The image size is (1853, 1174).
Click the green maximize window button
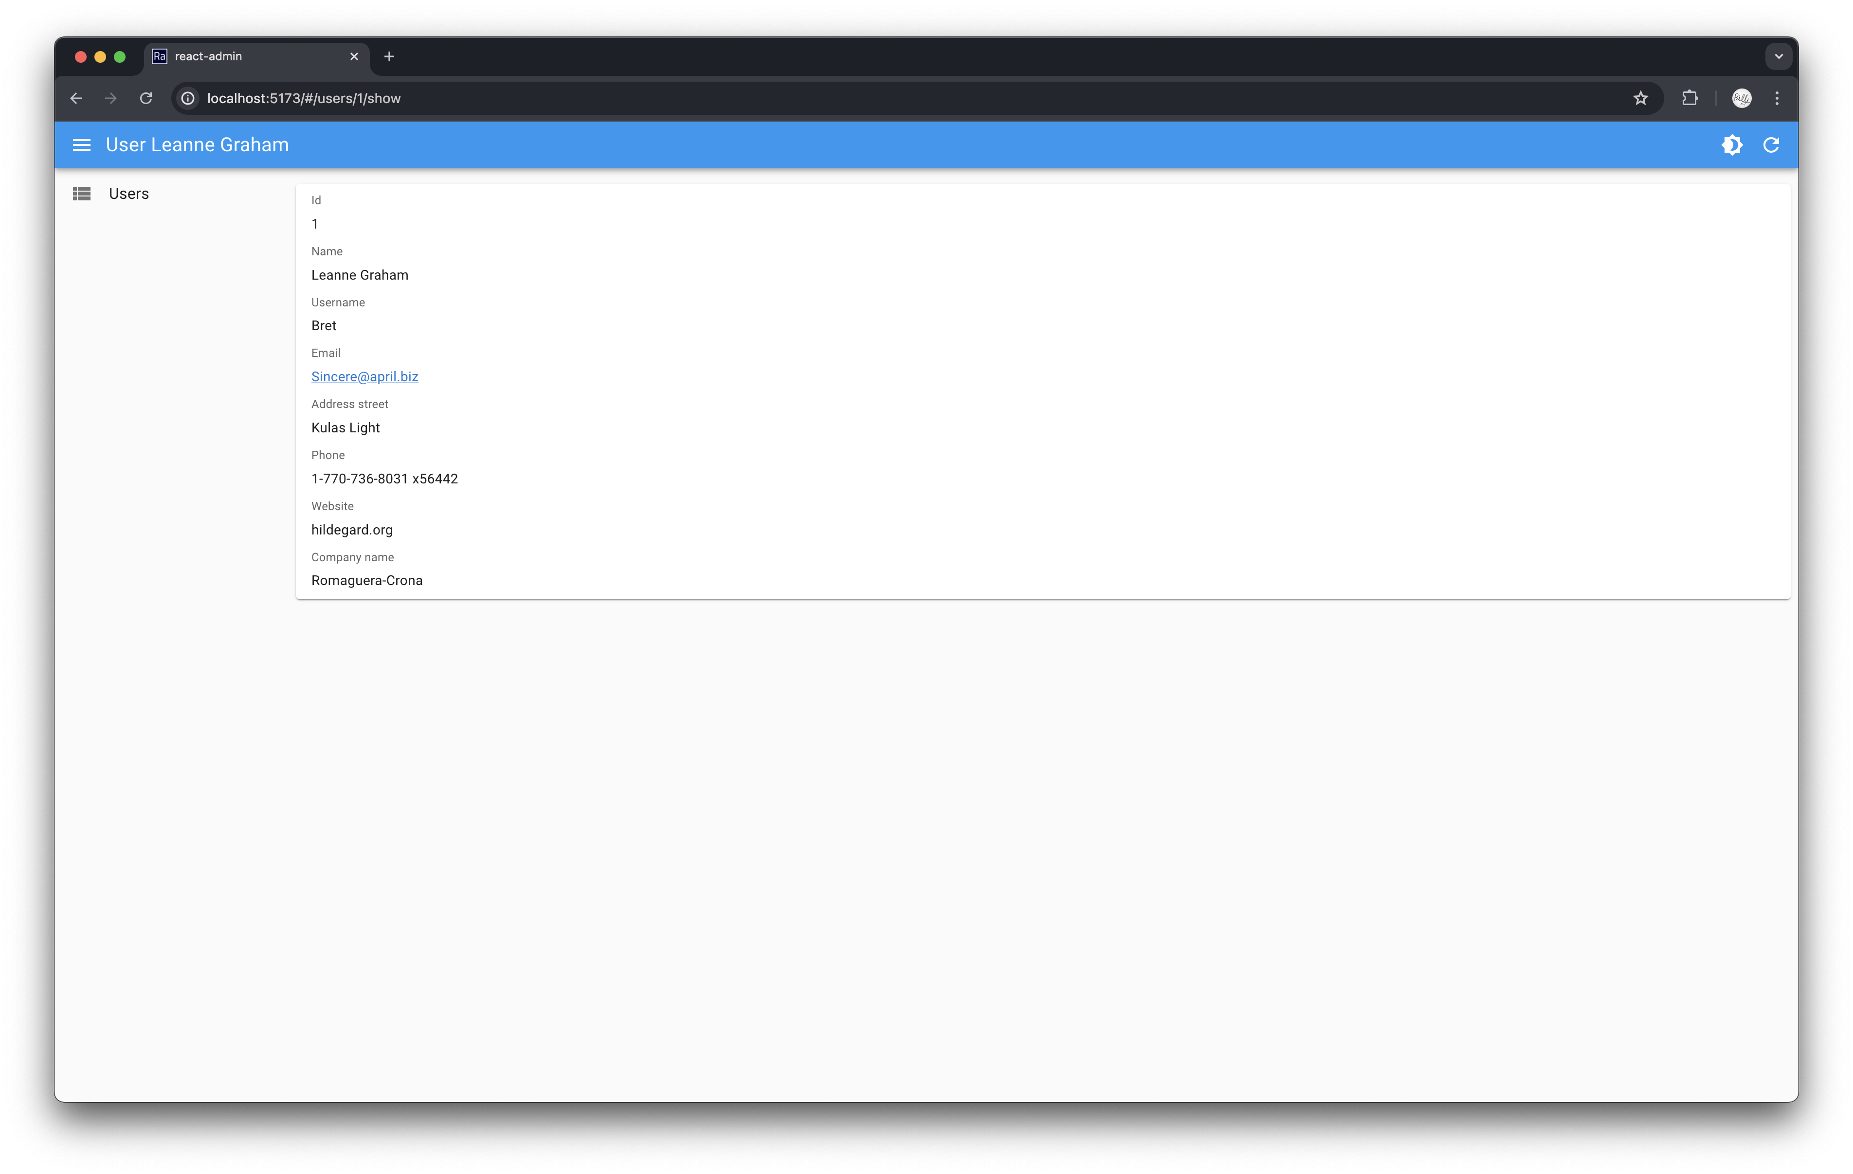click(120, 57)
